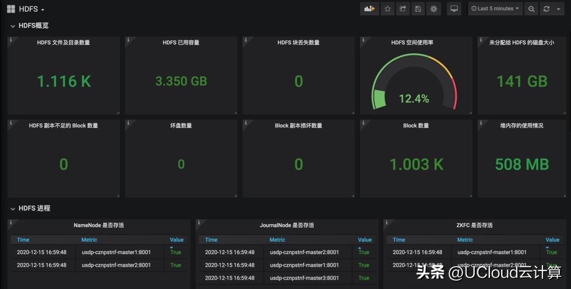Open 堆内存的使用情况 panel title menu

(521, 126)
